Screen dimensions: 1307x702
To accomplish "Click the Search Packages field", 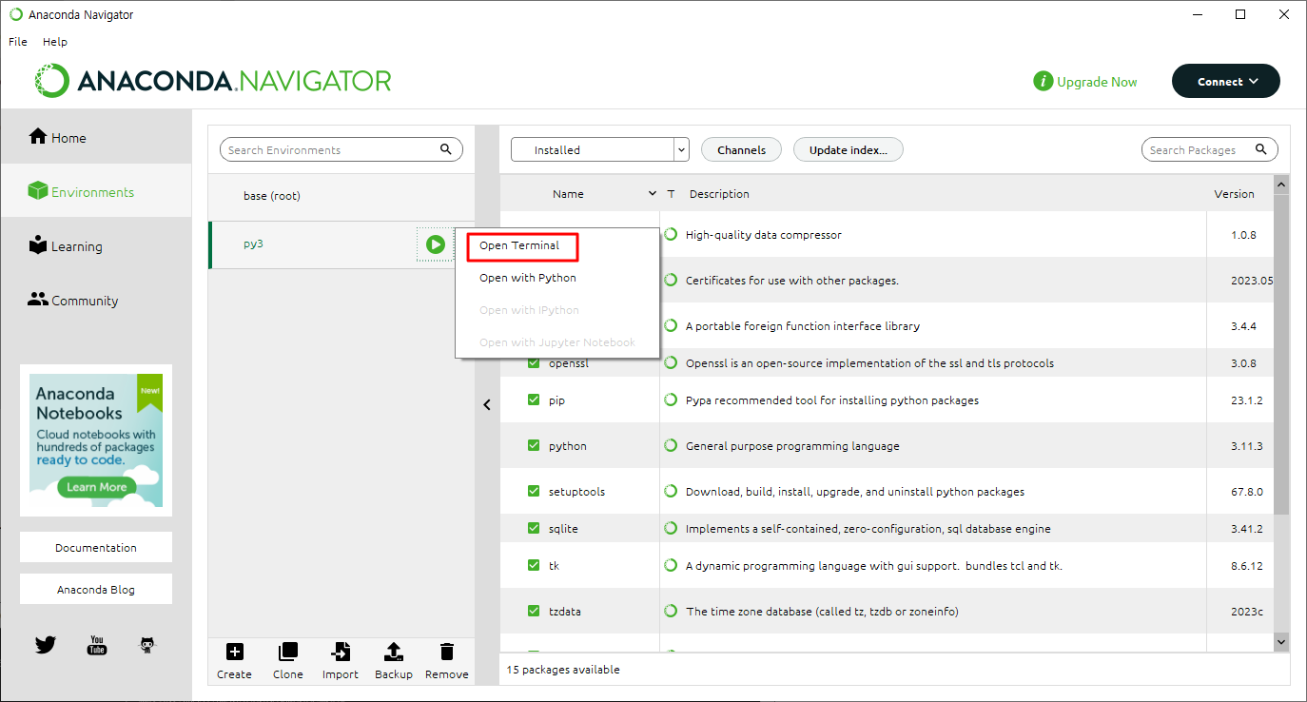I will pos(1210,149).
